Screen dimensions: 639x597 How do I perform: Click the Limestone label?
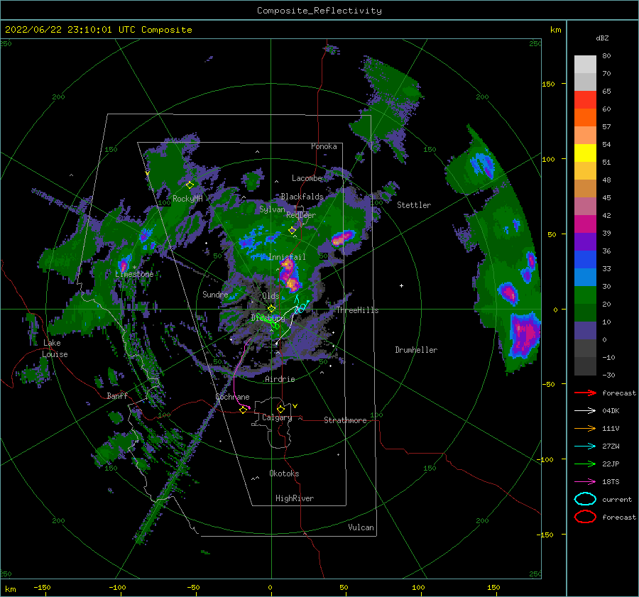click(x=134, y=274)
